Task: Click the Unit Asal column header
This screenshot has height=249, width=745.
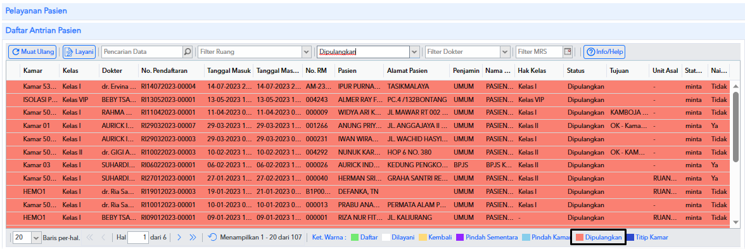Action: click(x=666, y=70)
